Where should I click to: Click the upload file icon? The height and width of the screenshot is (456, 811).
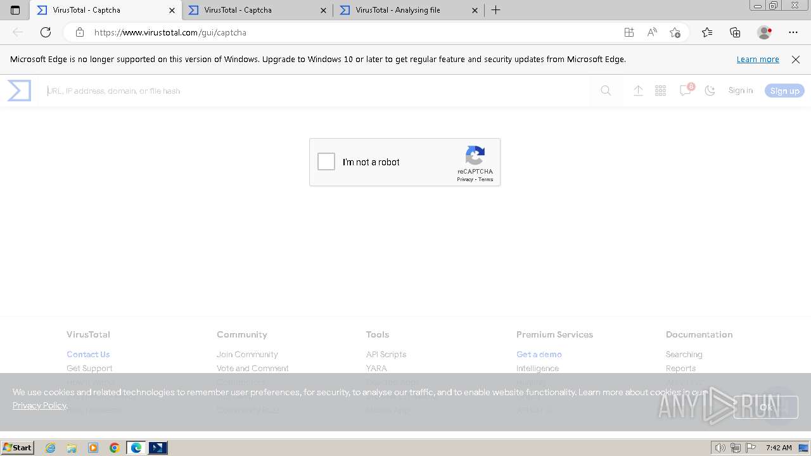(x=638, y=91)
